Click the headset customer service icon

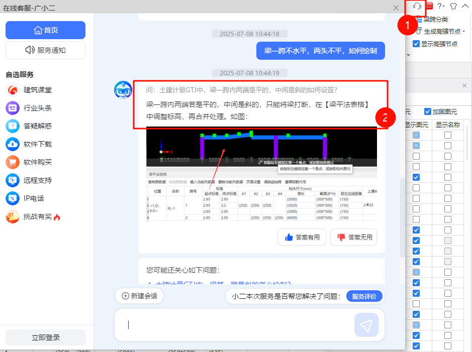pos(417,6)
